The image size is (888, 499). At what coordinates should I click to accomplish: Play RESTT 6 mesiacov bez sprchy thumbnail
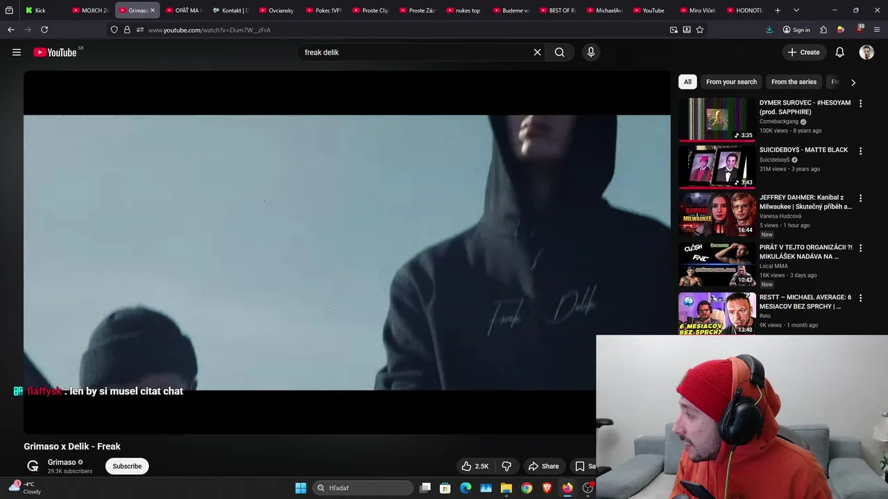717,313
